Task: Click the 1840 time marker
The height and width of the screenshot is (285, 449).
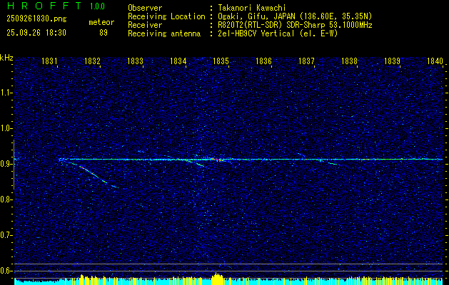Action: (435, 61)
